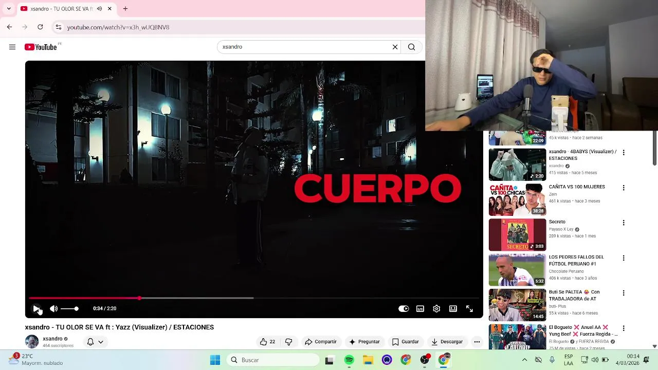Open the 4BABYS Visualizer thumbnail

pyautogui.click(x=517, y=164)
